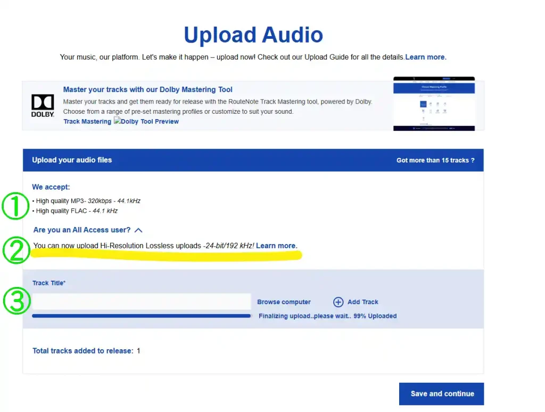Select the "Master your tracks with our Dolby Mastering Tool" heading
The height and width of the screenshot is (412, 545).
point(147,89)
